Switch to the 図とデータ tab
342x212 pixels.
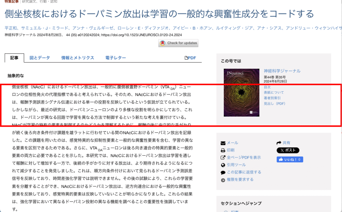[x=39, y=58]
